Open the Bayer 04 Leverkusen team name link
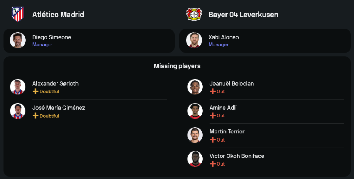 tap(243, 15)
